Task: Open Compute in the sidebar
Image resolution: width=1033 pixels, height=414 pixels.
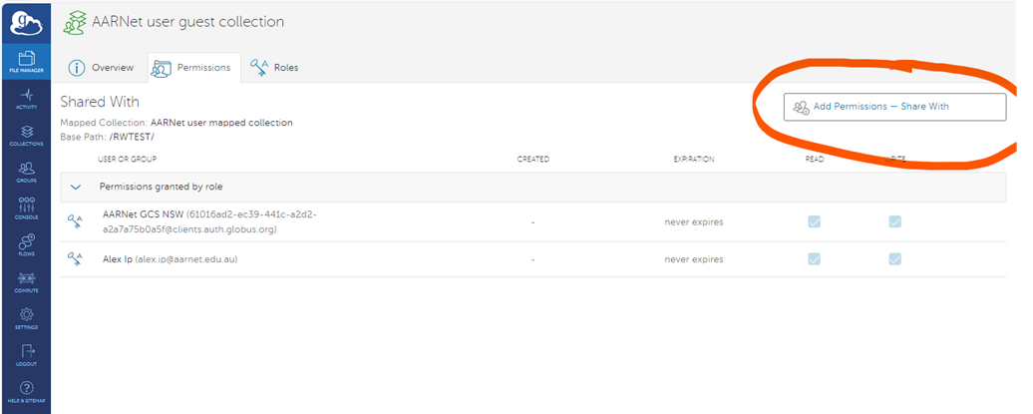Action: 26,282
